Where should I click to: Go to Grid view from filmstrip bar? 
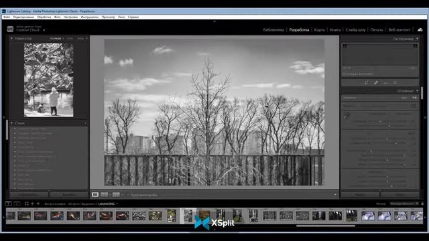pos(27,204)
